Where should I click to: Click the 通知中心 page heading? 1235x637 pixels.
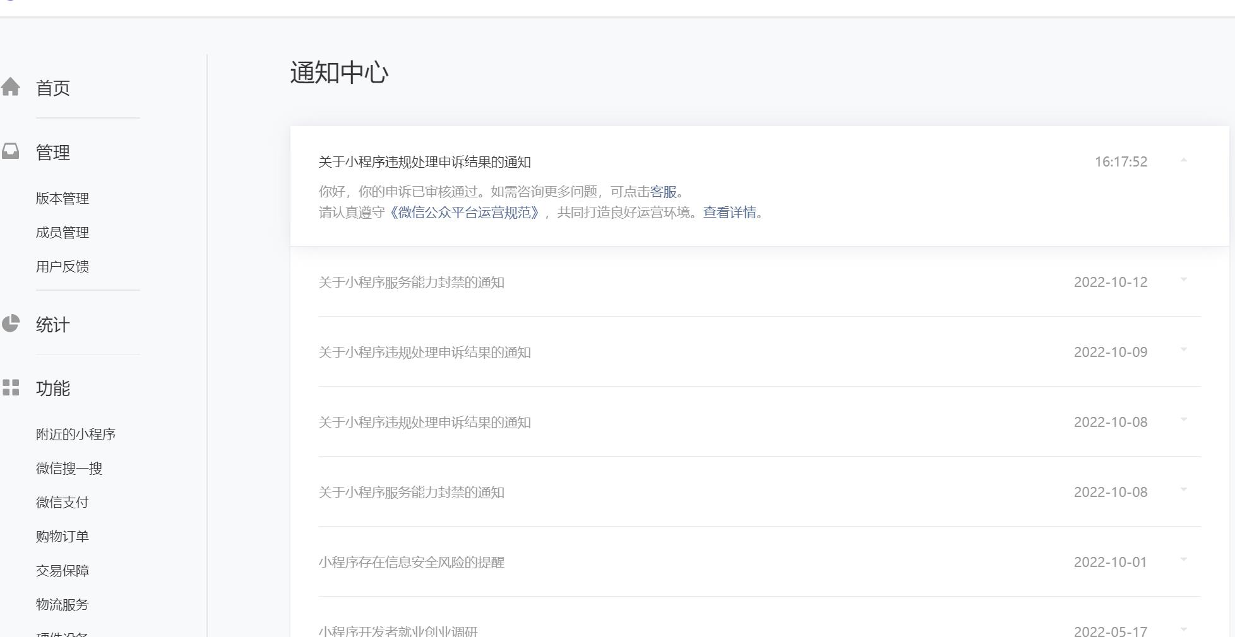pyautogui.click(x=339, y=73)
